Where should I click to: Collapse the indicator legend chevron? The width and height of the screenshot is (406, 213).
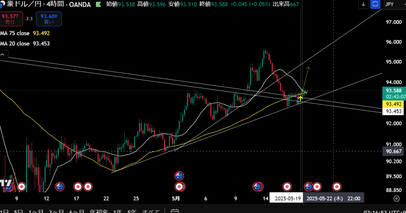click(3, 54)
